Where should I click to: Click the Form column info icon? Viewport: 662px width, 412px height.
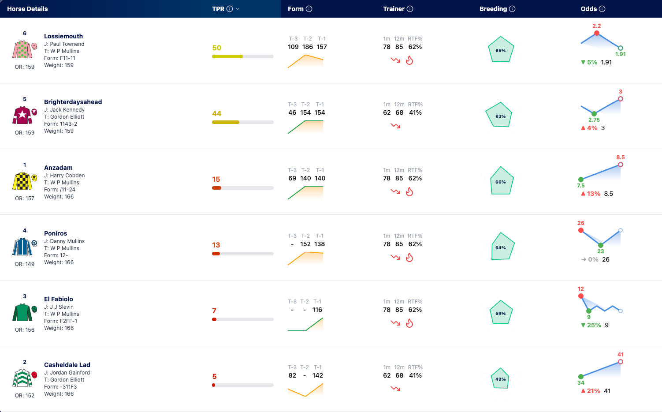(x=309, y=9)
